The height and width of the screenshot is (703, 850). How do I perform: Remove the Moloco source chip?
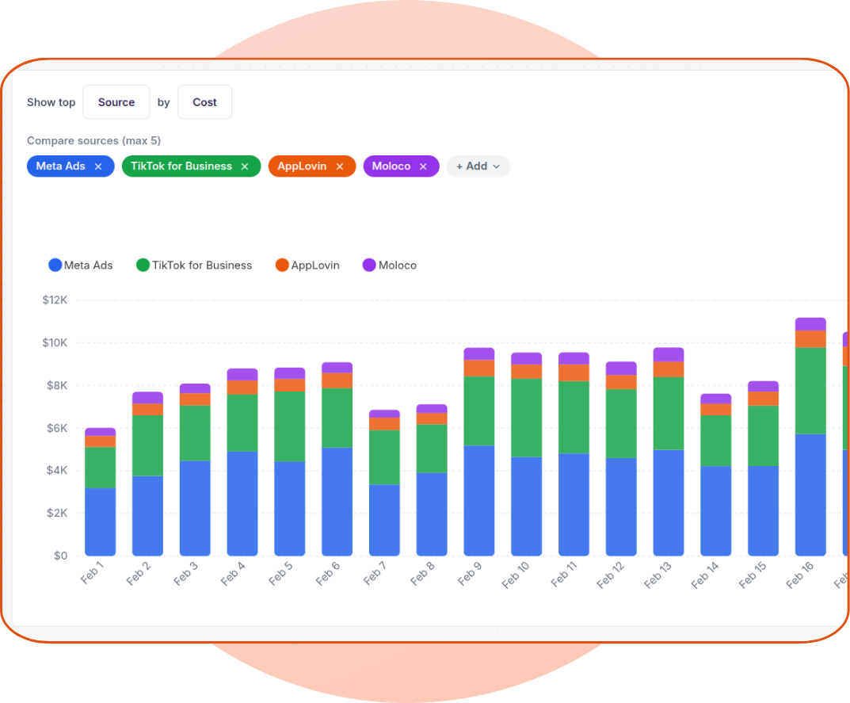coord(423,166)
